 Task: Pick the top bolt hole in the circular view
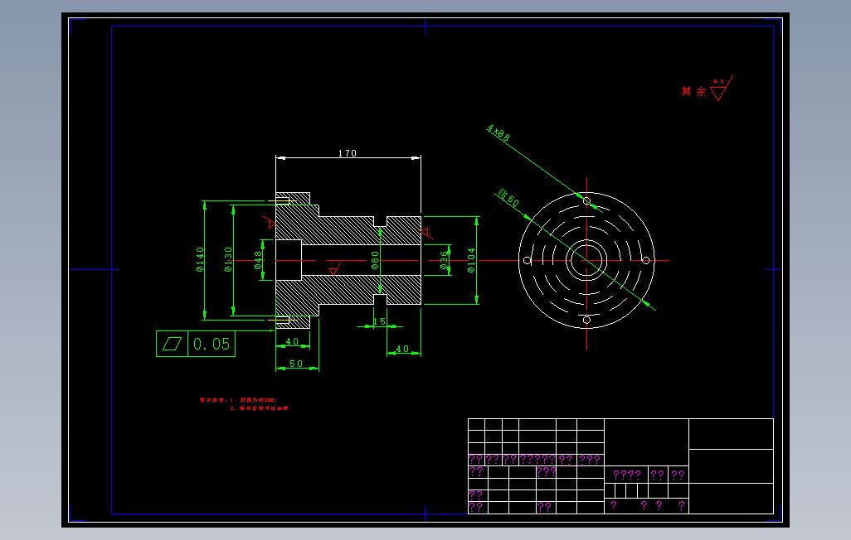[586, 201]
